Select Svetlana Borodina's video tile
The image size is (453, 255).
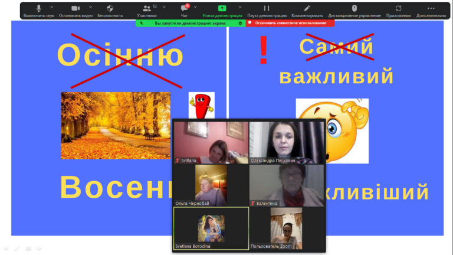tap(211, 228)
